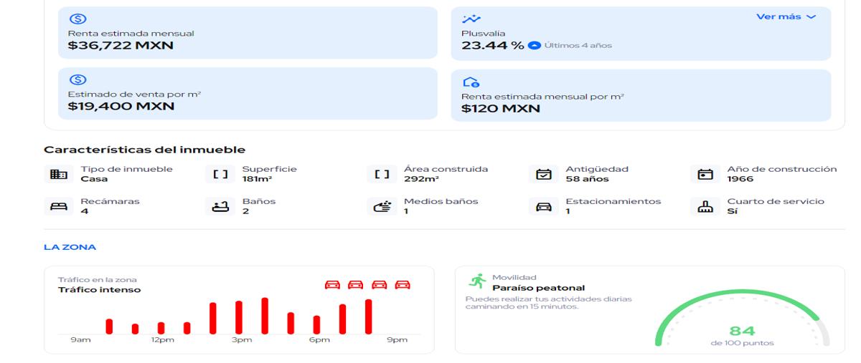Click the Cuarto de servicio broom icon

[x=705, y=206]
